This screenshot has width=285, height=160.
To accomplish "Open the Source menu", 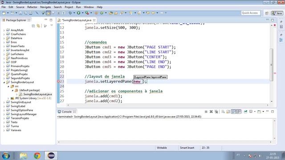I will pyautogui.click(x=20, y=7).
